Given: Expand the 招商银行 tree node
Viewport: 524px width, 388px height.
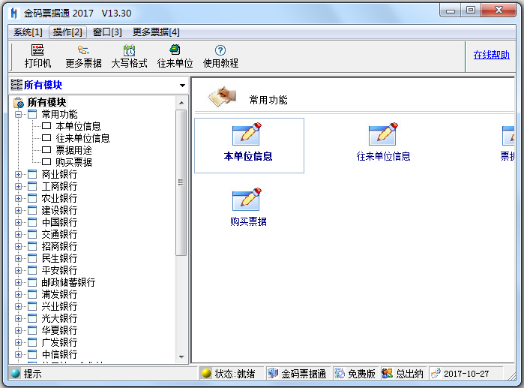Looking at the screenshot, I should point(19,246).
